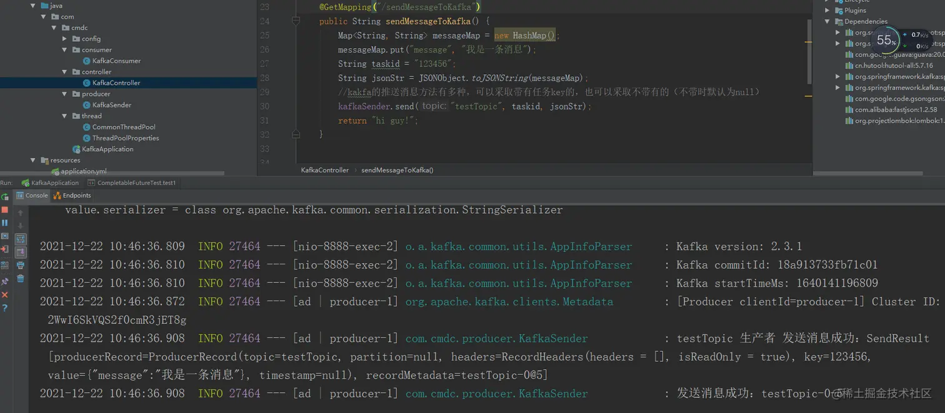
Task: Fold the sendMessageToKafka method at its start
Action: click(x=296, y=21)
